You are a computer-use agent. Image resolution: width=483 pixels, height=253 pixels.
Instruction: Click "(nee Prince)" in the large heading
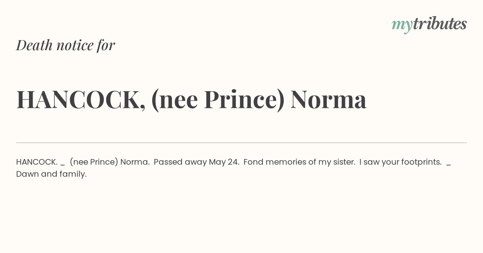218,100
